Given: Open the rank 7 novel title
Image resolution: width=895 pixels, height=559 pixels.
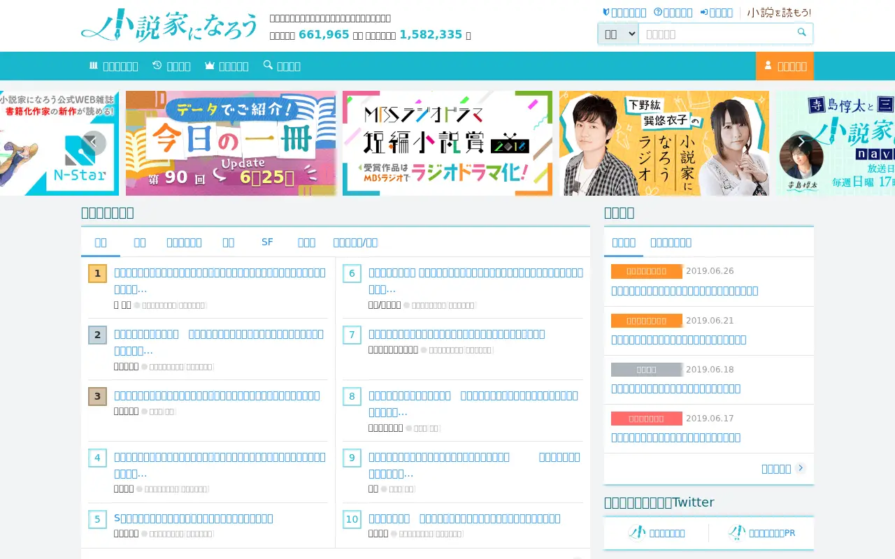Looking at the screenshot, I should coord(457,334).
